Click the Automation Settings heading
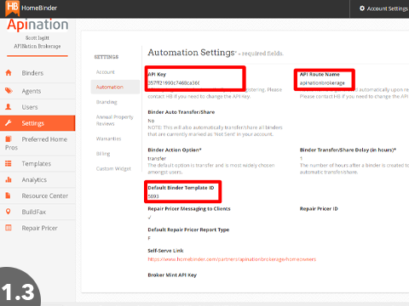This screenshot has height=306, width=409. [x=191, y=53]
